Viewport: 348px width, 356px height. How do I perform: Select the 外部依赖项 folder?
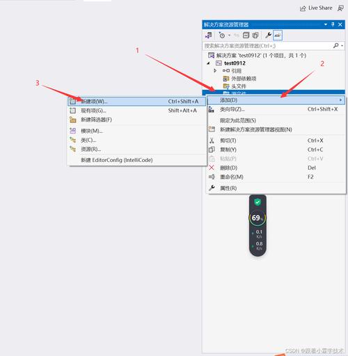pyautogui.click(x=239, y=79)
